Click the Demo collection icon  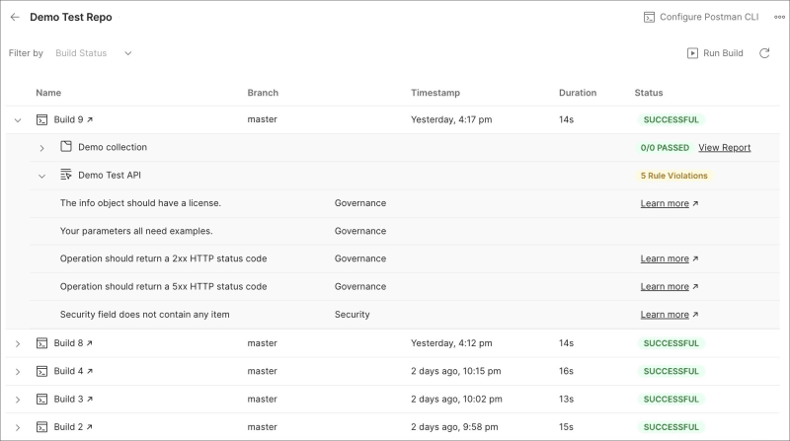66,147
